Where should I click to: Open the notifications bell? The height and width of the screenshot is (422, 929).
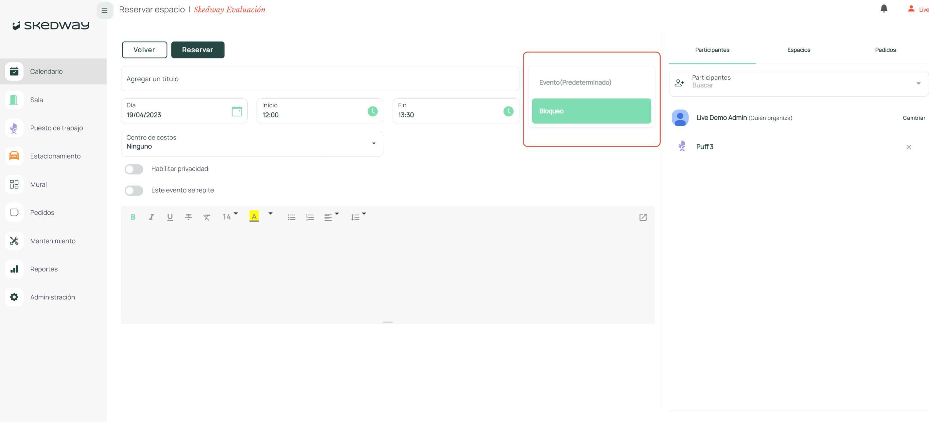884,8
